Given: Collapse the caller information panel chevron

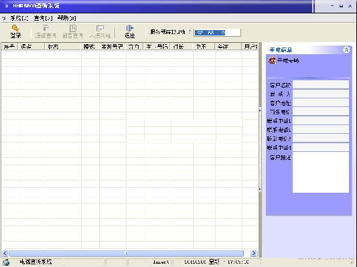Looking at the screenshot, I should (346, 50).
